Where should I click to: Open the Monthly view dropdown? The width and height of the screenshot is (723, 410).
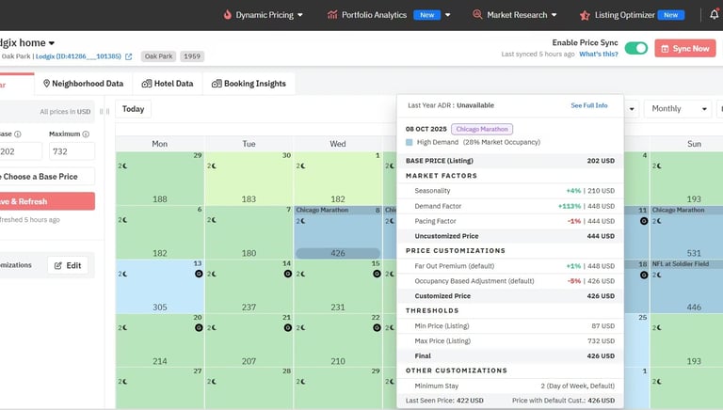coord(678,109)
